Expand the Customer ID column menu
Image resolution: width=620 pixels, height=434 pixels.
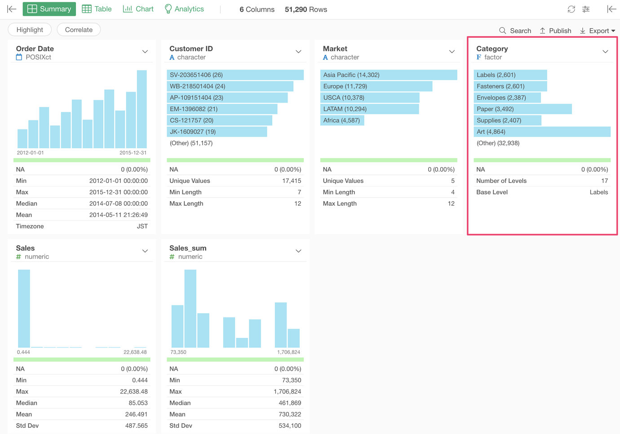298,52
